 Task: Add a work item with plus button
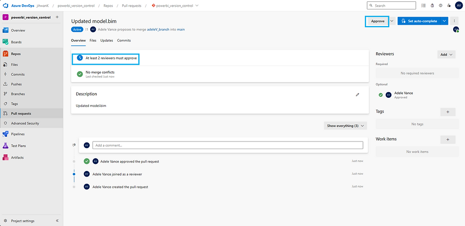click(x=448, y=140)
